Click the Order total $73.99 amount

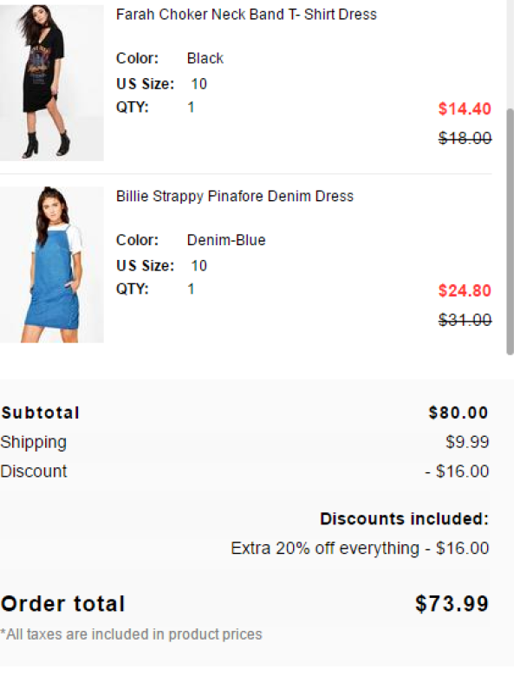[452, 603]
